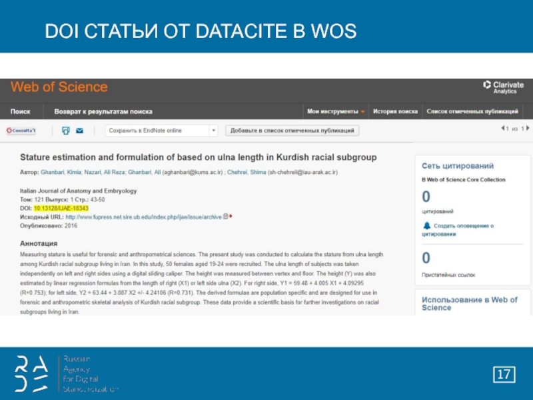Click Опубликовано: 2016 text
Image resolution: width=533 pixels, height=400 pixels.
coord(49,226)
